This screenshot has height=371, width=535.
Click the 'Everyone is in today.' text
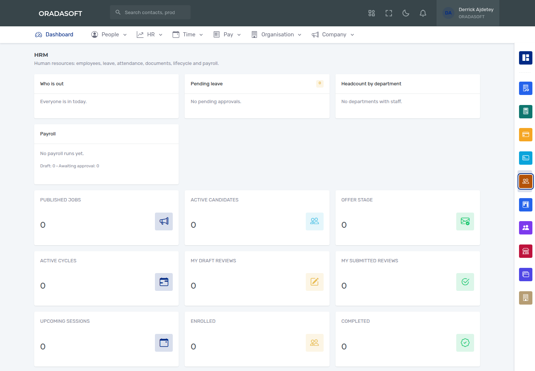pos(64,102)
